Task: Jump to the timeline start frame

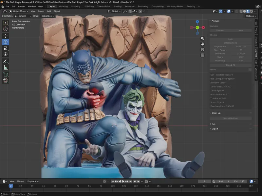Action: 113,181
